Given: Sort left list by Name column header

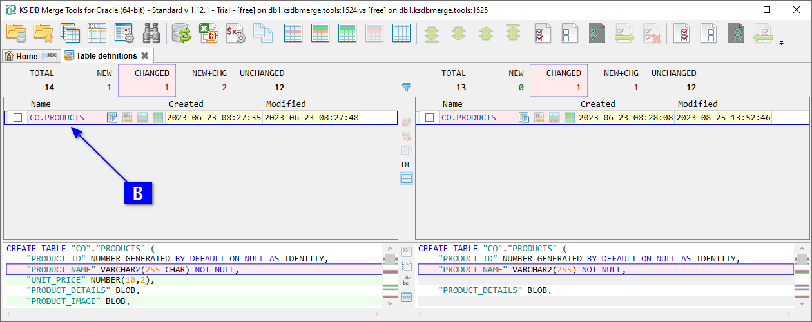Looking at the screenshot, I should (x=41, y=104).
